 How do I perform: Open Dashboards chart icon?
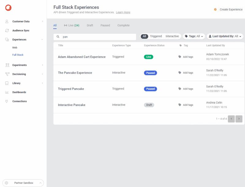(x=7, y=92)
